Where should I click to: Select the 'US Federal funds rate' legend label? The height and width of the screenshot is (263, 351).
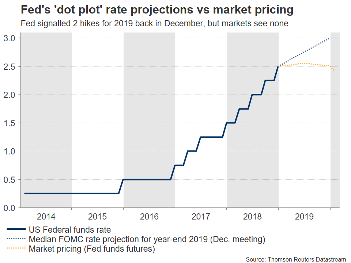(69, 230)
